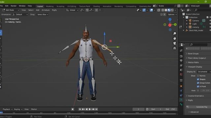Image resolution: width=211 pixels, height=118 pixels.
Task: Toggle X-ray display icon in header
Action: (x=159, y=10)
